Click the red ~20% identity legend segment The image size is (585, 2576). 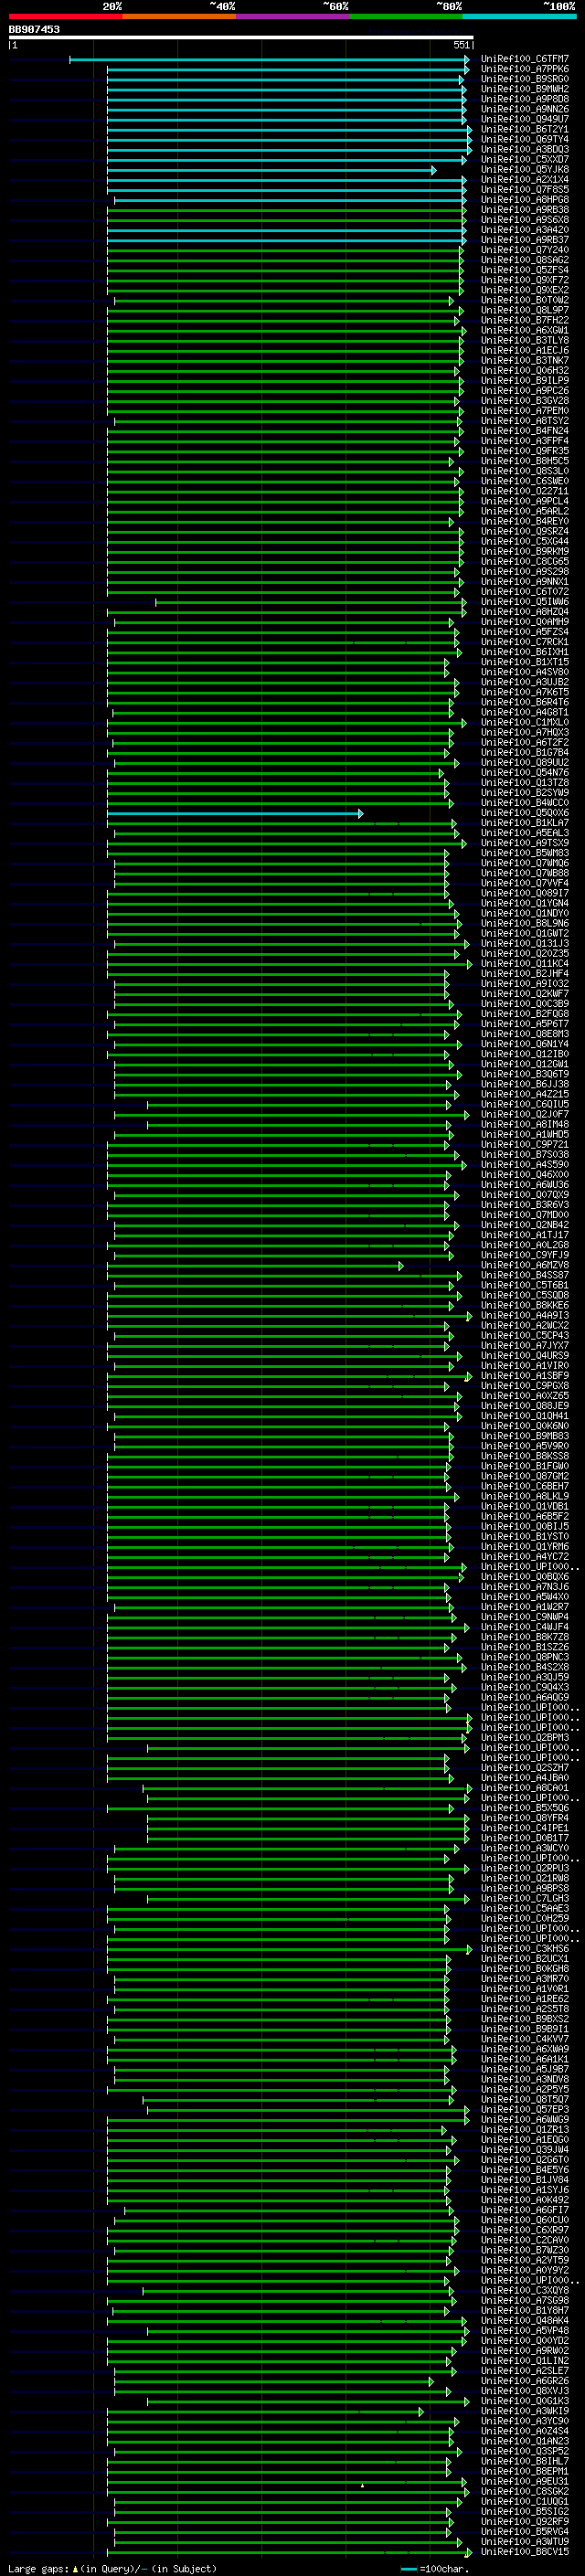pyautogui.click(x=65, y=16)
